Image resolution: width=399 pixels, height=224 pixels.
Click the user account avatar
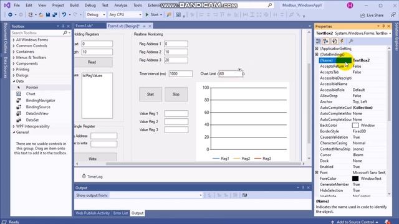[x=350, y=6]
